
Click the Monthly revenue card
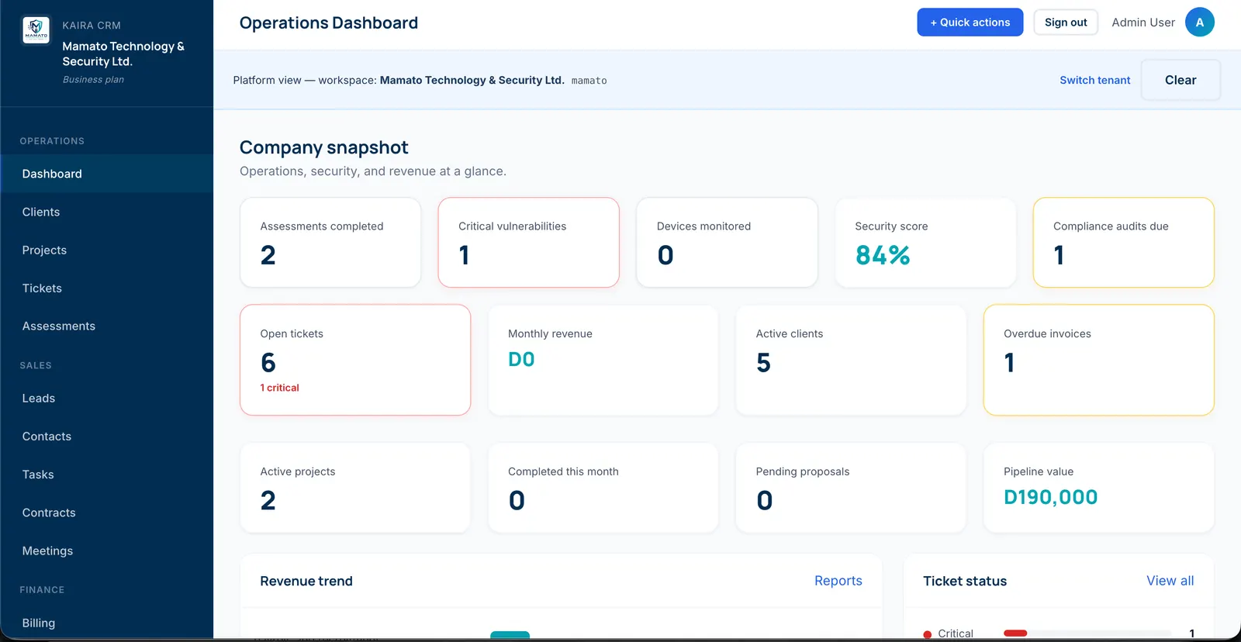(x=603, y=360)
